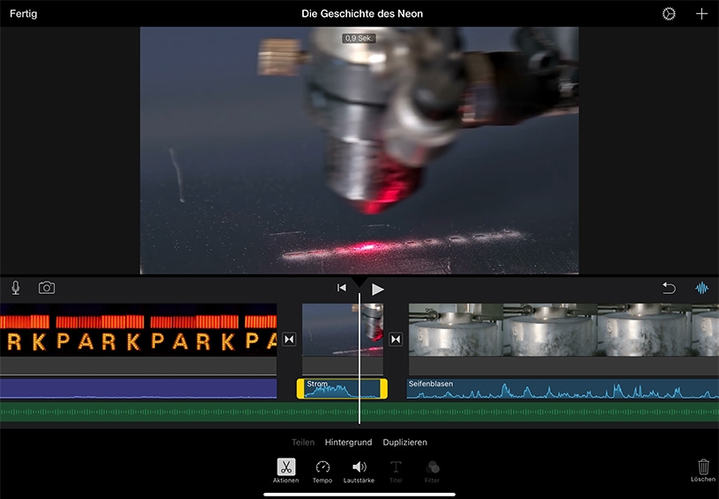
Task: Click the white playhead line
Action: tap(359, 357)
